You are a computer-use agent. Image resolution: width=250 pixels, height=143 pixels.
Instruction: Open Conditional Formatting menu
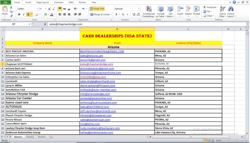tap(149, 12)
